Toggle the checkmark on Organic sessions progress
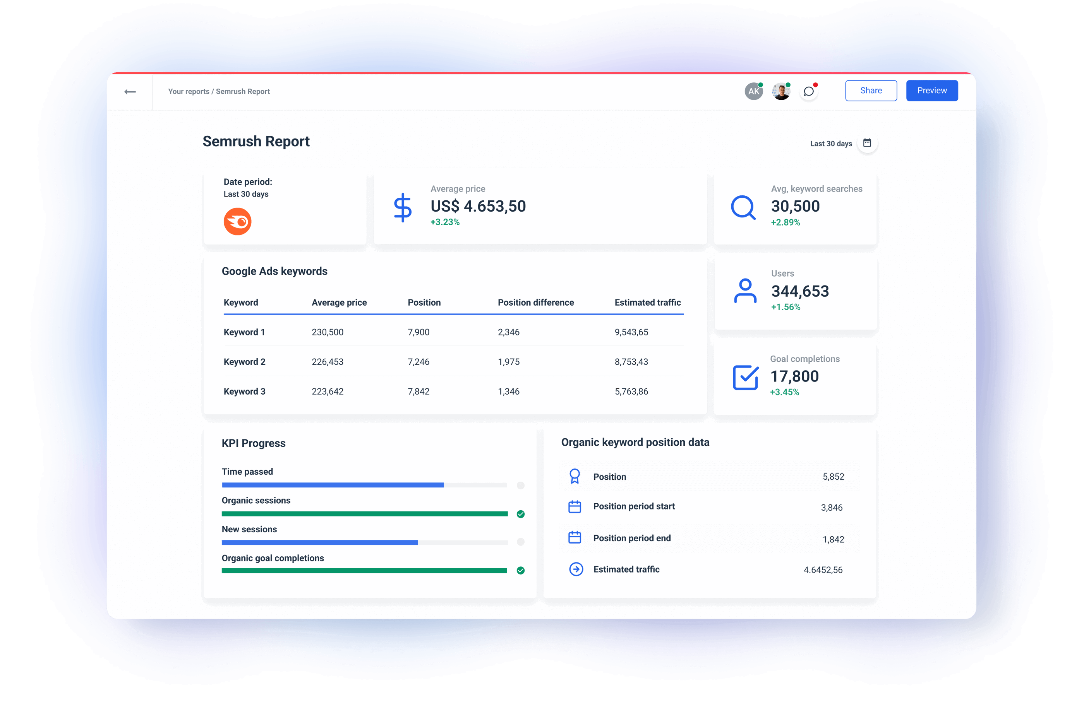The height and width of the screenshot is (701, 1084). tap(520, 513)
